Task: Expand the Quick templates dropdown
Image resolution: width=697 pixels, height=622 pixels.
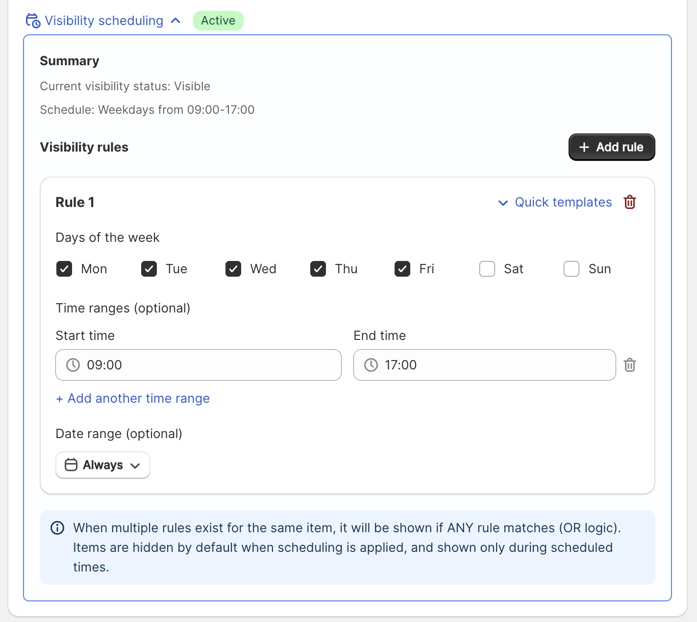Action: 555,202
